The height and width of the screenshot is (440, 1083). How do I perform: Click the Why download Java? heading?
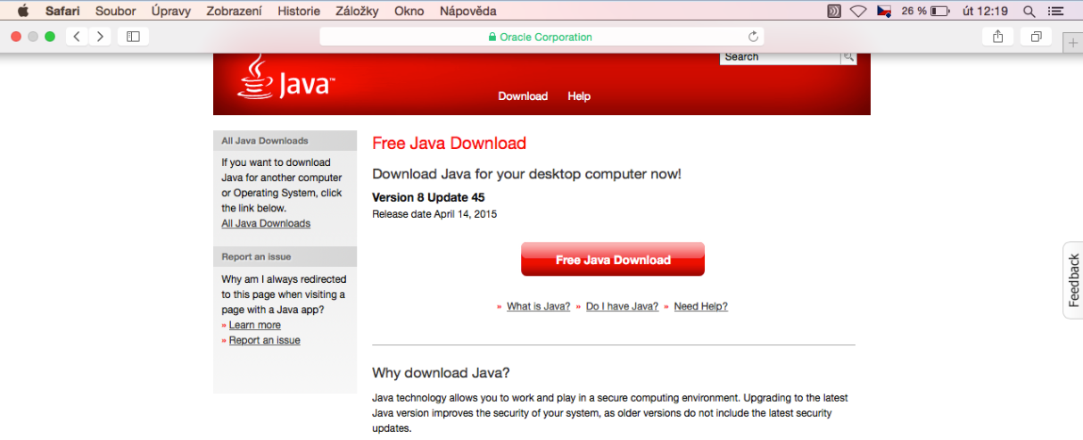(441, 373)
